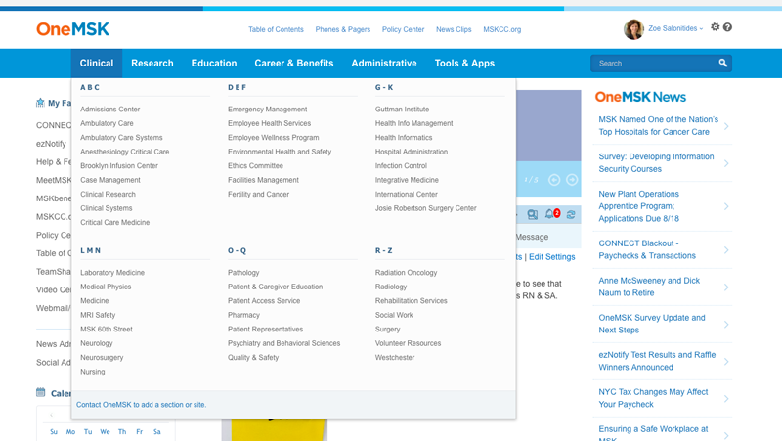Expand MSK Named top hospitals news chevron

[726, 126]
